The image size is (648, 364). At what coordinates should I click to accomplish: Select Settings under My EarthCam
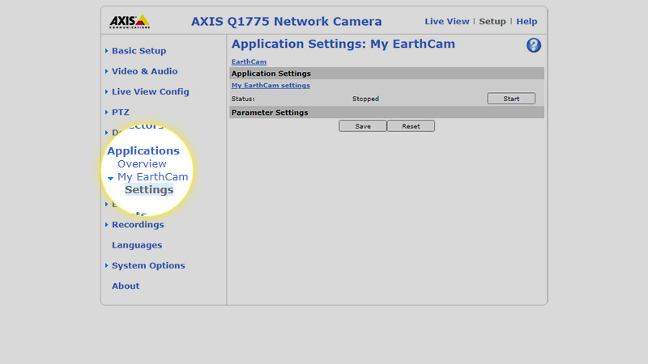click(149, 190)
